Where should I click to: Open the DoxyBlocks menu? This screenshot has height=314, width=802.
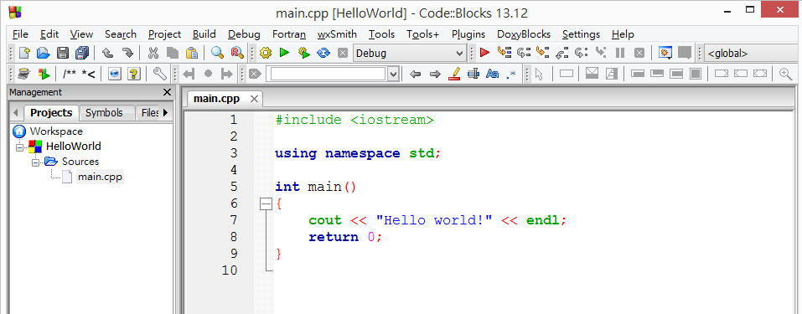coord(524,34)
